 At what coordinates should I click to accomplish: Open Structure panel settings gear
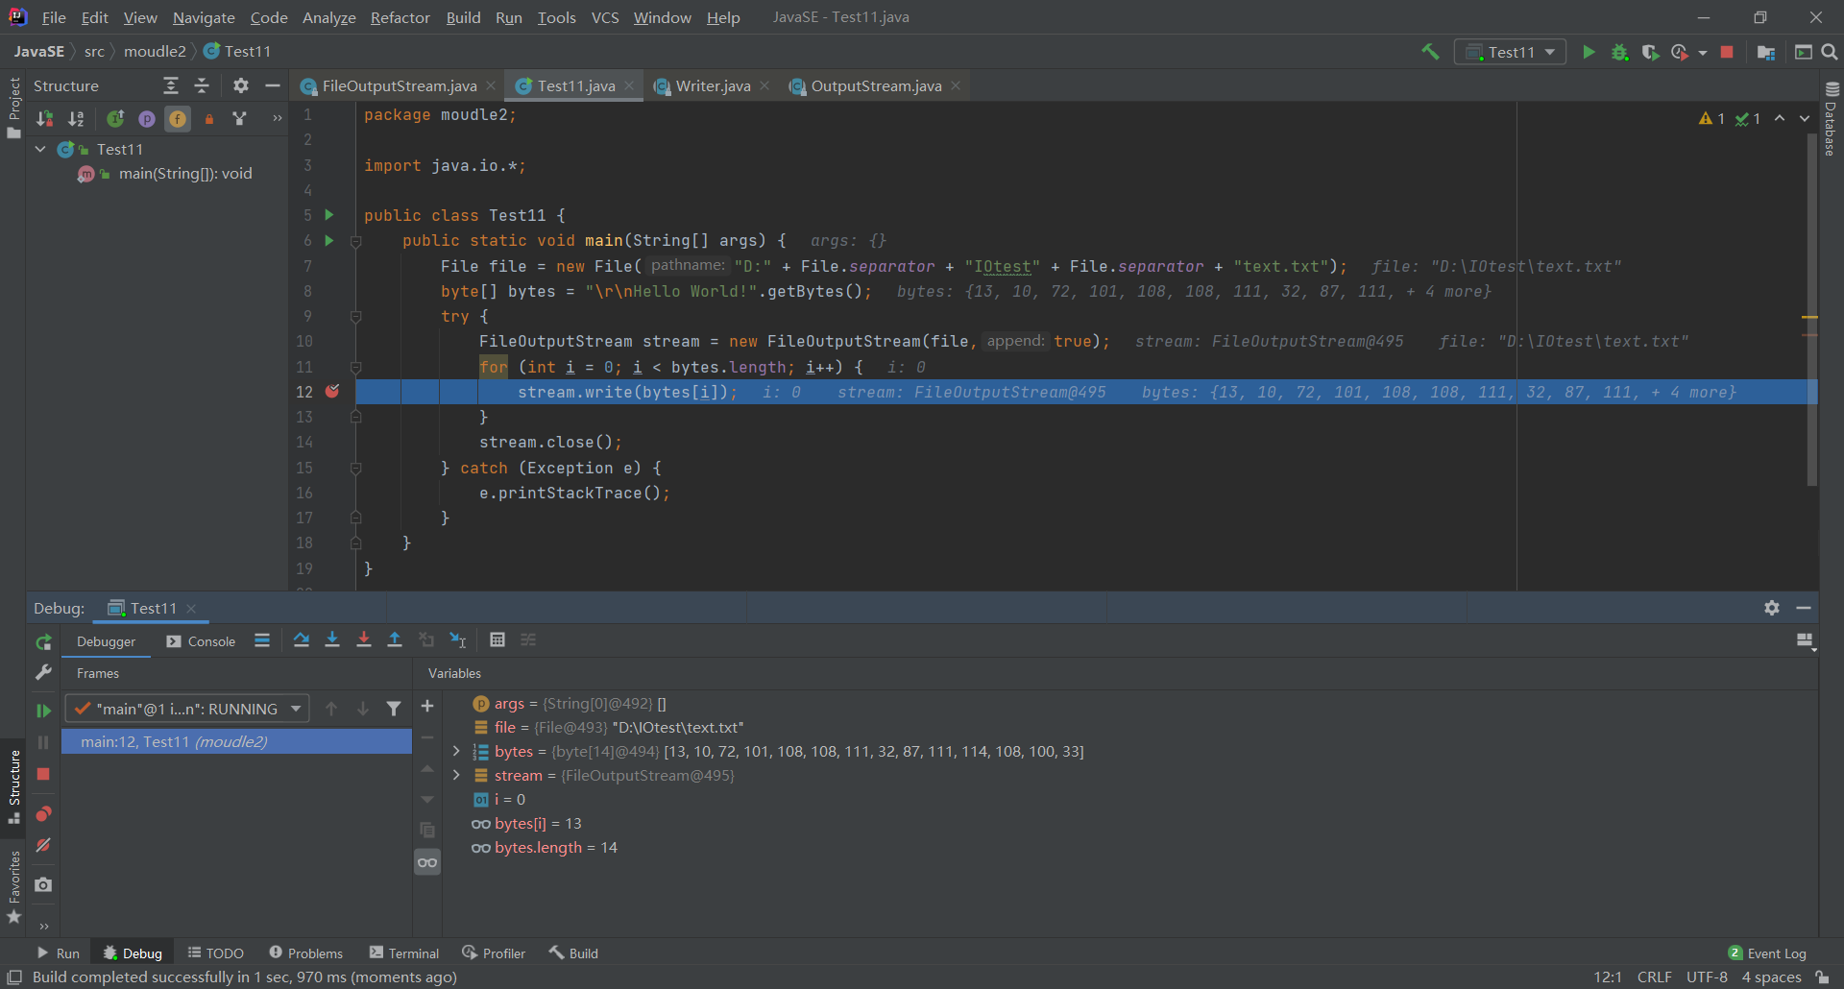click(x=240, y=85)
